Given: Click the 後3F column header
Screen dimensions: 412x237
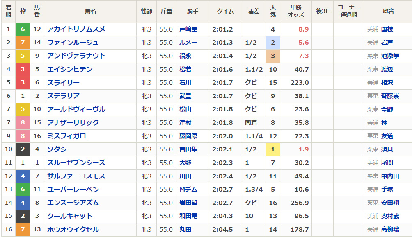Looking at the screenshot, I should coord(323,11).
